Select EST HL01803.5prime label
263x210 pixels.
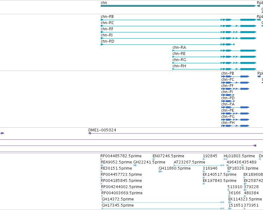pos(239,156)
